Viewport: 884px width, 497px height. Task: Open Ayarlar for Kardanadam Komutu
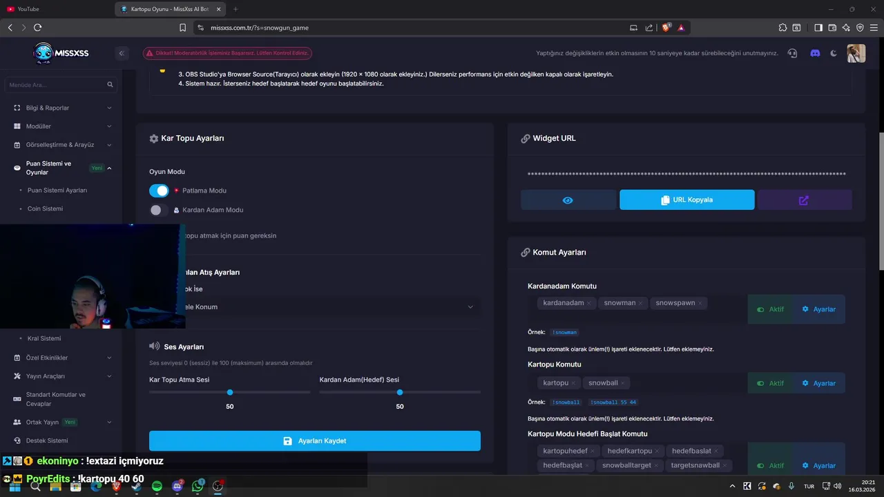pos(818,309)
